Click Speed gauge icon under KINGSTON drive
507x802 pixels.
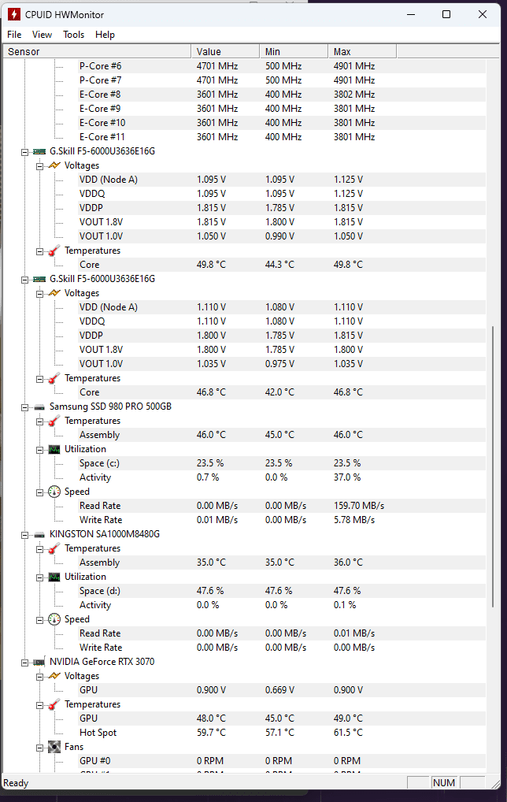pos(54,619)
